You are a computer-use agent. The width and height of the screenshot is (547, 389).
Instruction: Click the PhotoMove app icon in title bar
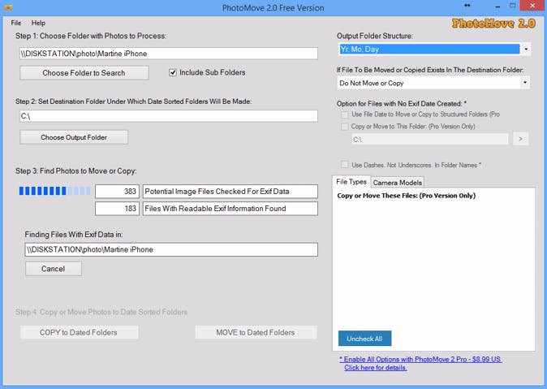[x=8, y=7]
